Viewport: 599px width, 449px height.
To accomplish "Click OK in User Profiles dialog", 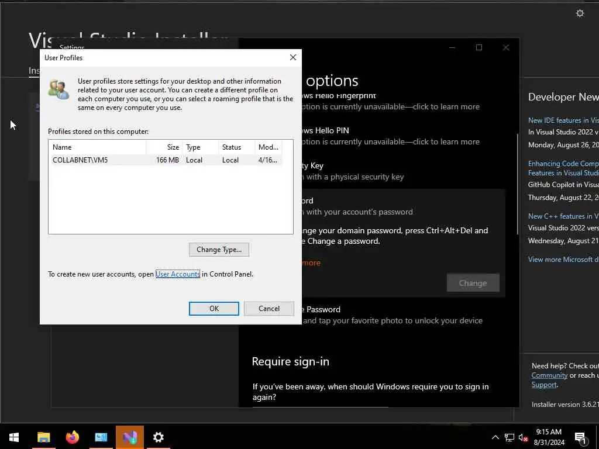I will pyautogui.click(x=214, y=309).
